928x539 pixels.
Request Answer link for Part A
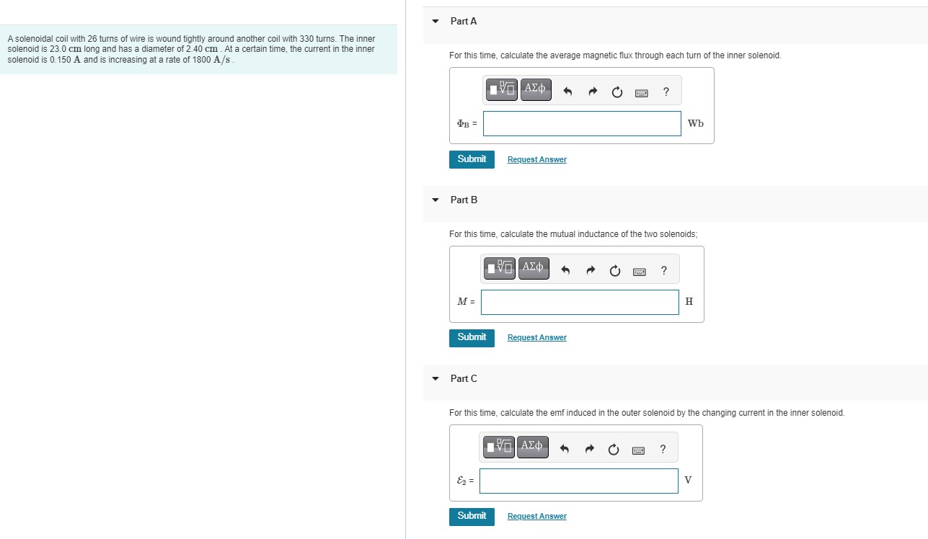(x=537, y=159)
